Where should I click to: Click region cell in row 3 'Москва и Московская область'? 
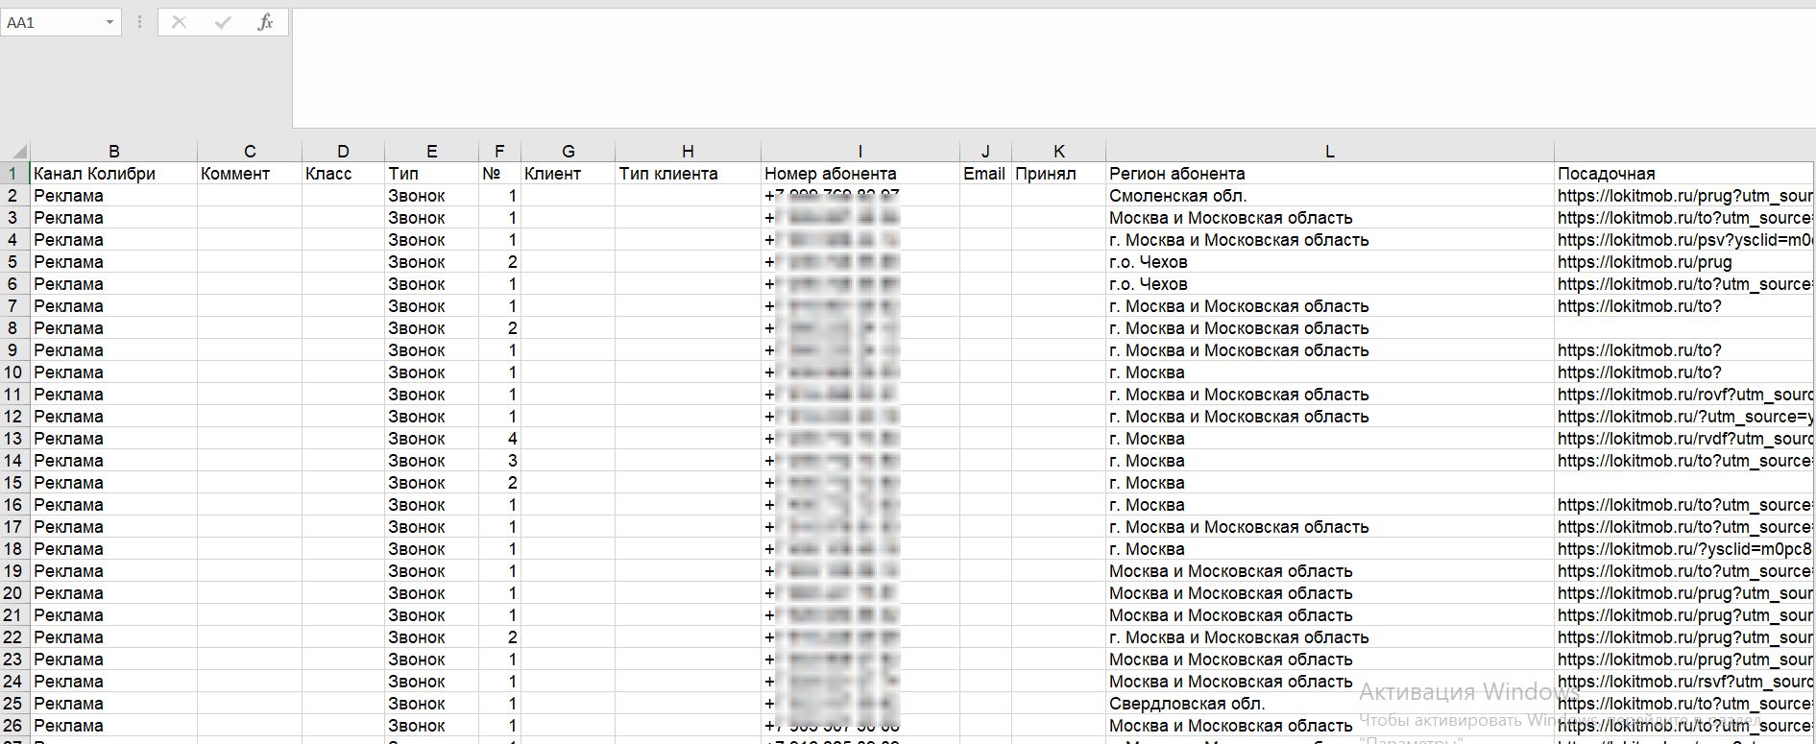(1329, 218)
